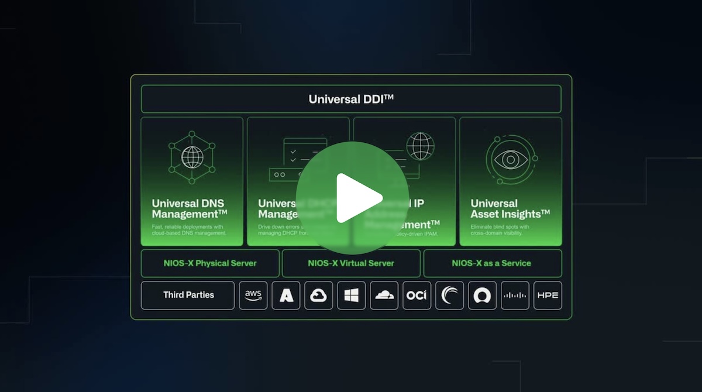The image size is (702, 392).
Task: Click the HPE logo icon
Action: click(548, 295)
